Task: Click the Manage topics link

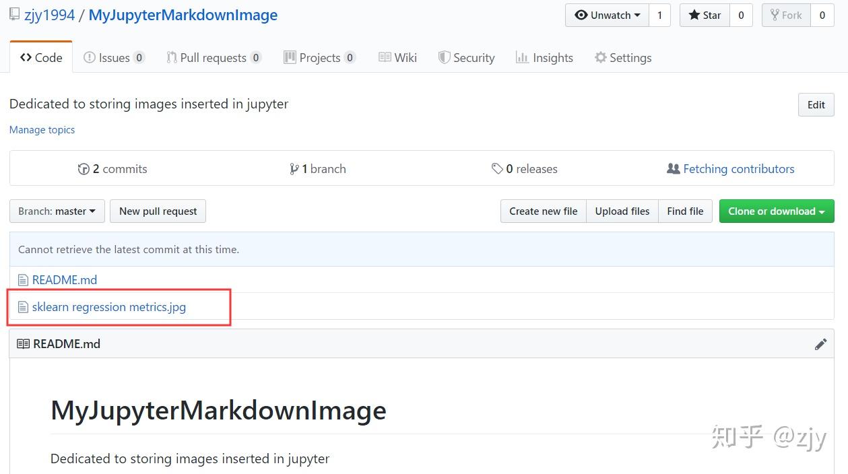Action: pos(42,129)
